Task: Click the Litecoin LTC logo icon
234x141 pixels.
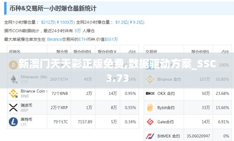Action: click(13, 122)
